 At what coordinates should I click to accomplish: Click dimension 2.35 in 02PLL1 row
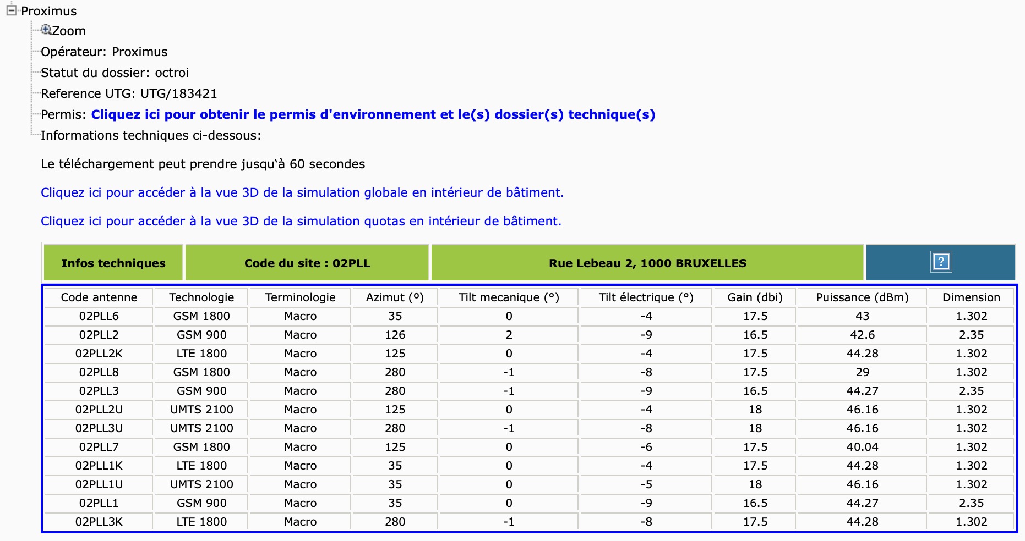(x=971, y=503)
